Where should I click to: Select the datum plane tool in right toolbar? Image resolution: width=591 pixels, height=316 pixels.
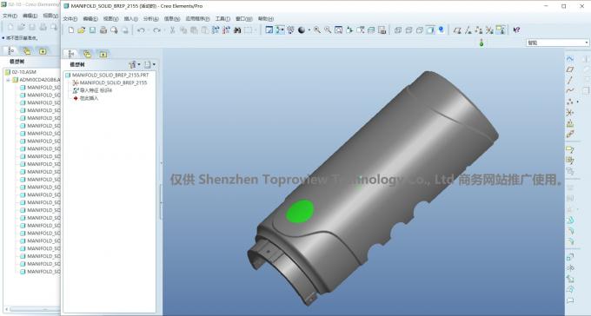coord(570,69)
